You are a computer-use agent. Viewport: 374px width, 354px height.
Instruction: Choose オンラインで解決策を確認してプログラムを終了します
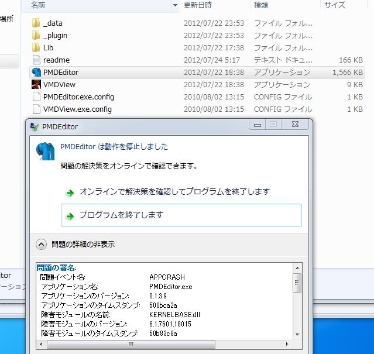(174, 191)
